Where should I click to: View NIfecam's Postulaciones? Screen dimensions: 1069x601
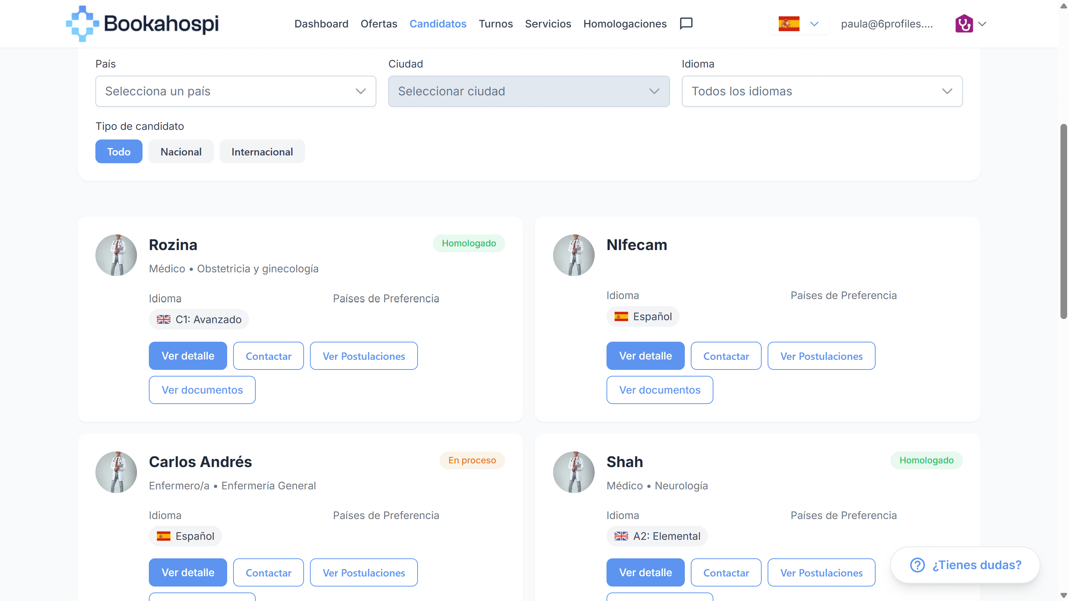click(x=822, y=356)
